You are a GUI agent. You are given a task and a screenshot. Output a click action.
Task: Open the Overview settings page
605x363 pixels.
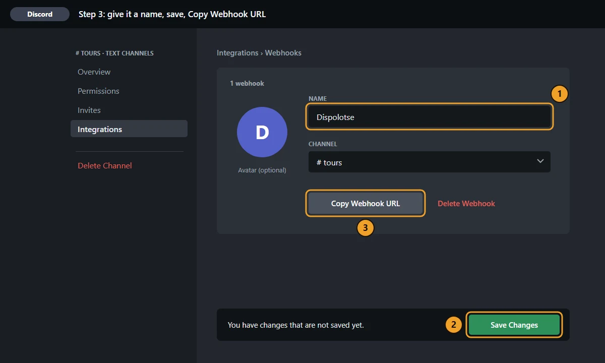tap(129, 72)
